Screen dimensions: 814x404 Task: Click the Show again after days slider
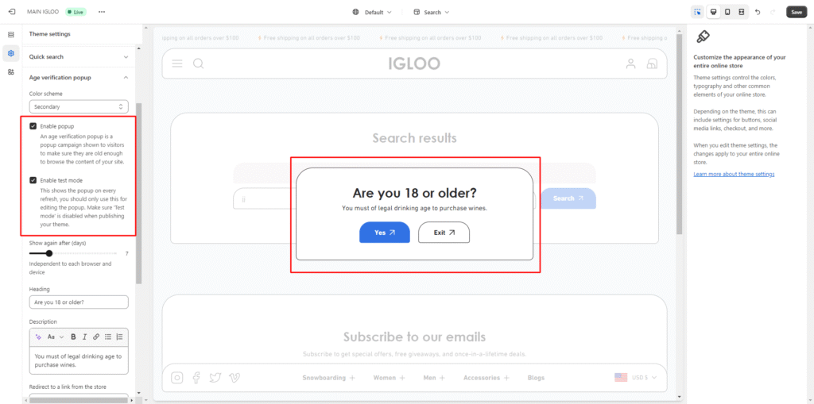pyautogui.click(x=49, y=253)
